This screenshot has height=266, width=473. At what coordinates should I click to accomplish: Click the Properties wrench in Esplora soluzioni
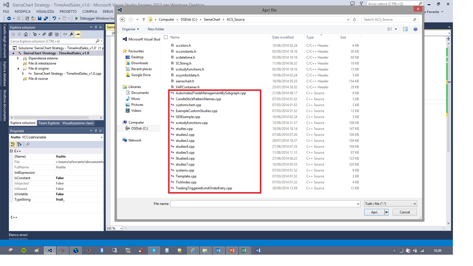[71, 34]
